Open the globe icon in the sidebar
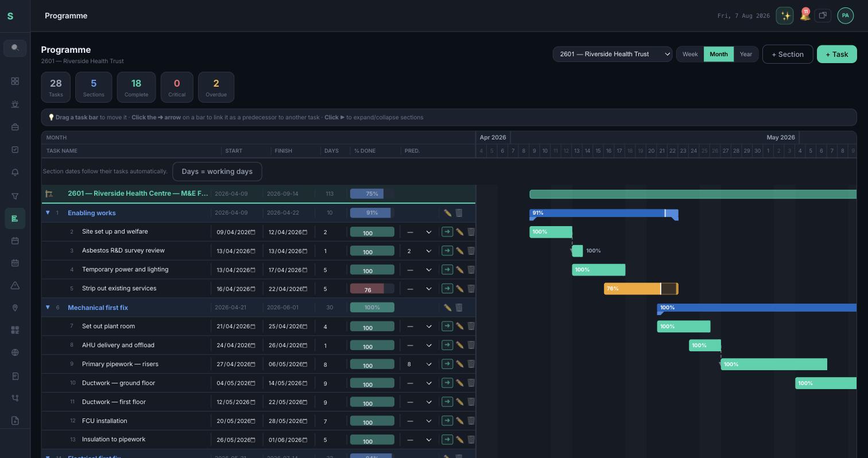The height and width of the screenshot is (458, 868). pos(15,352)
